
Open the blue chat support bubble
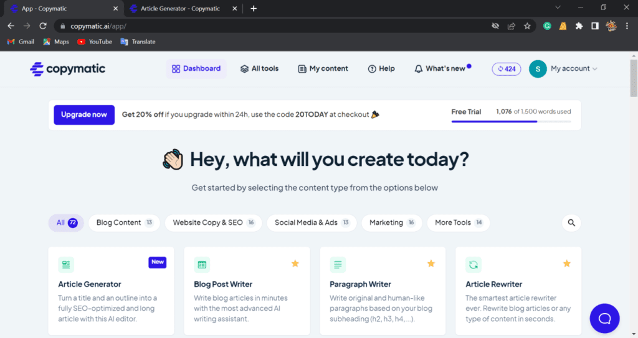point(604,318)
